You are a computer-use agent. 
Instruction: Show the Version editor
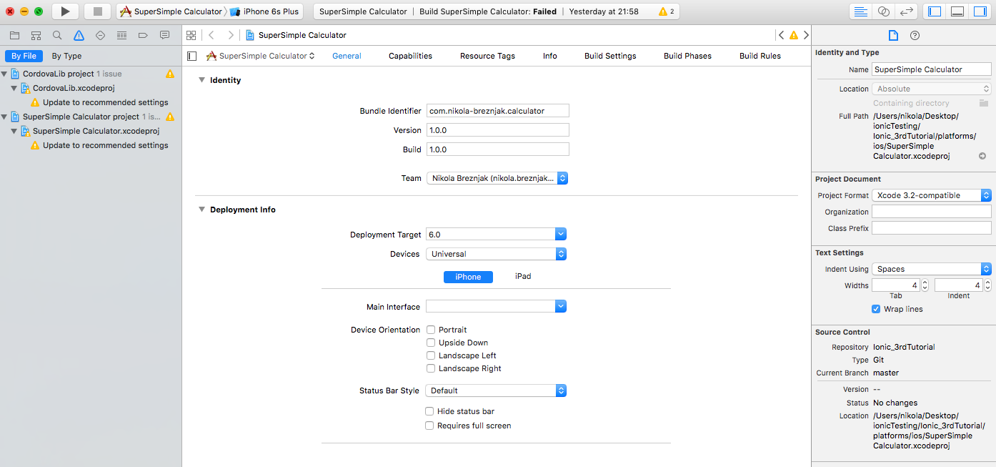coord(907,11)
